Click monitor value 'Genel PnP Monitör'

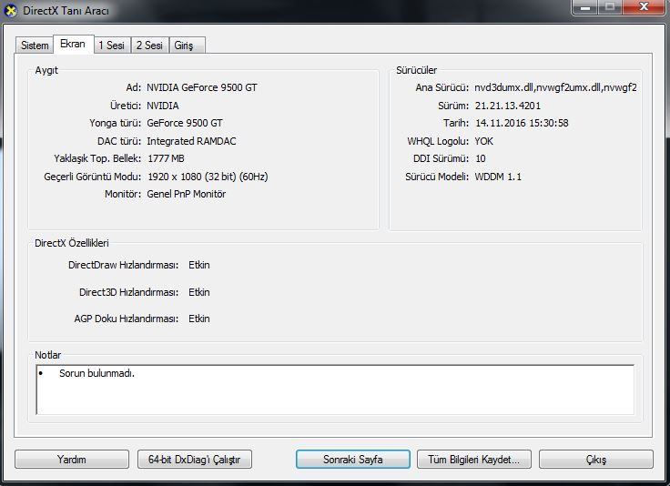tap(187, 194)
